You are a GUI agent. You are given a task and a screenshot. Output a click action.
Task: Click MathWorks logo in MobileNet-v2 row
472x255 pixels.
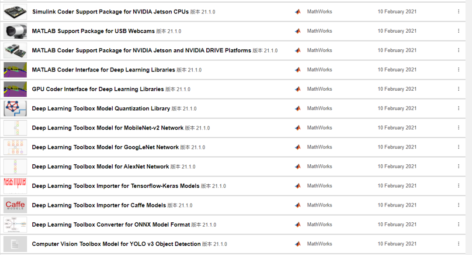click(x=298, y=128)
